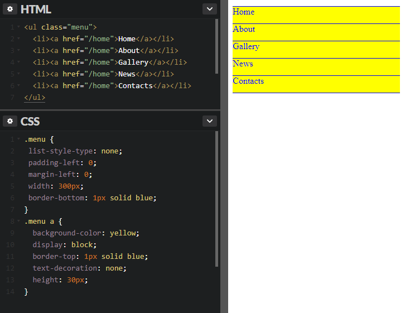Select the News menu item in the preview
The height and width of the screenshot is (313, 410).
pos(243,64)
